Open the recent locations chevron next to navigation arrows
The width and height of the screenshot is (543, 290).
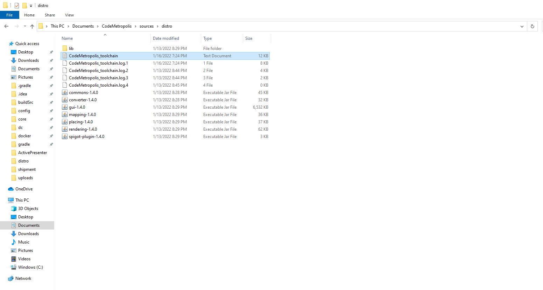point(24,26)
